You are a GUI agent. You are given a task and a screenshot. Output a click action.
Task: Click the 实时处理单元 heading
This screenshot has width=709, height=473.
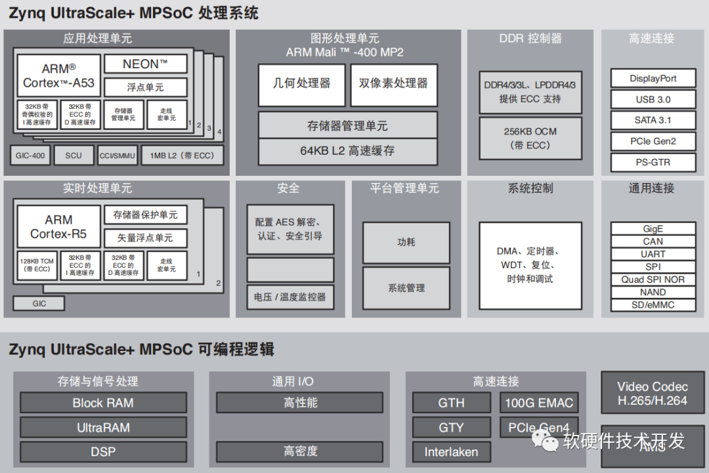[98, 188]
